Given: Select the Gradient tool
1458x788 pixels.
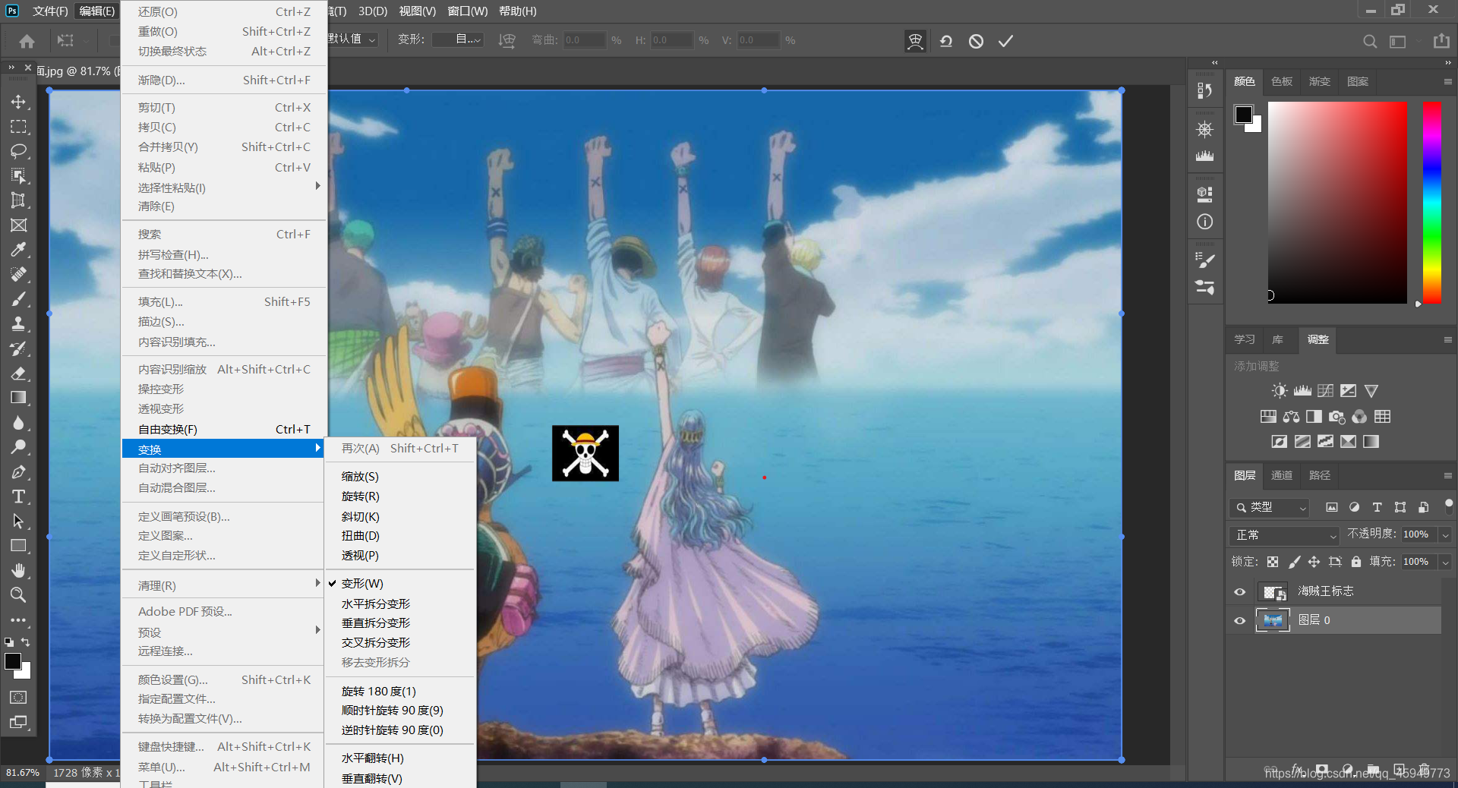Looking at the screenshot, I should point(18,398).
